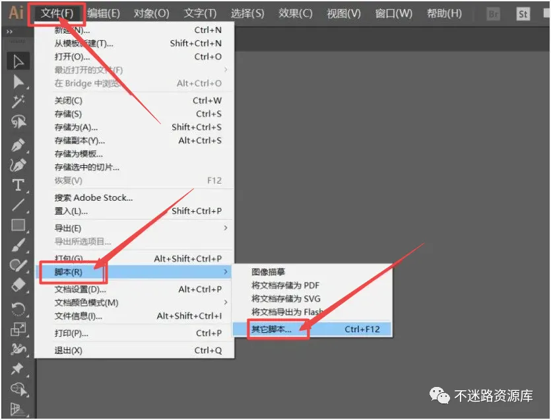Run 将文档存储为 SVG script
This screenshot has width=551, height=420.
pyautogui.click(x=312, y=299)
